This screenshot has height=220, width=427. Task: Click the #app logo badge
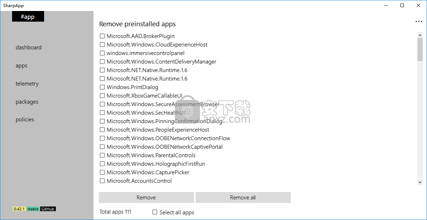pyautogui.click(x=28, y=16)
